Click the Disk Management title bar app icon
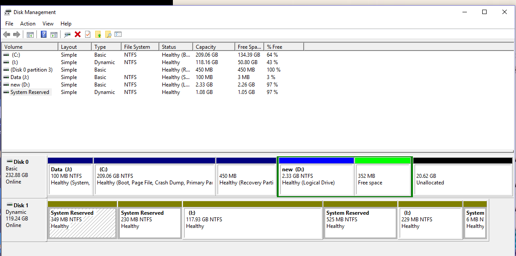Viewport: 516px width, 256px height. 7,13
